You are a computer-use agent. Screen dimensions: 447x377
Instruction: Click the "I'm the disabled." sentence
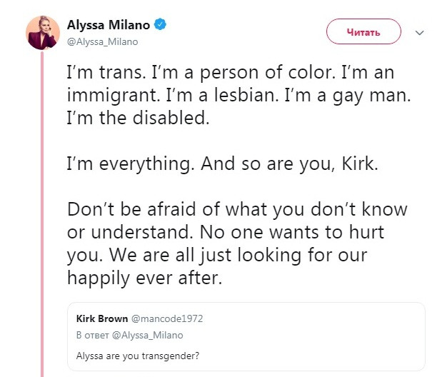point(137,118)
